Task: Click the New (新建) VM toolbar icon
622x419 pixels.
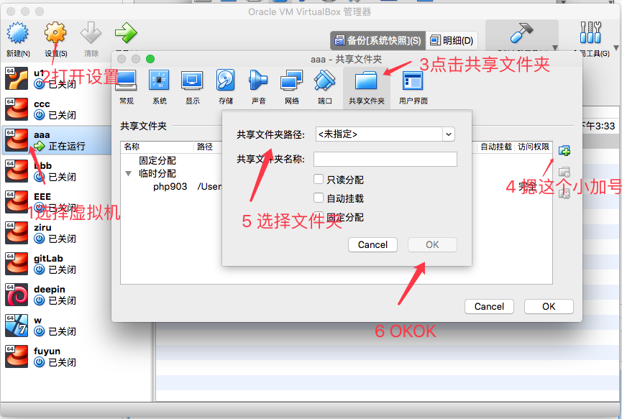Action: pos(17,33)
